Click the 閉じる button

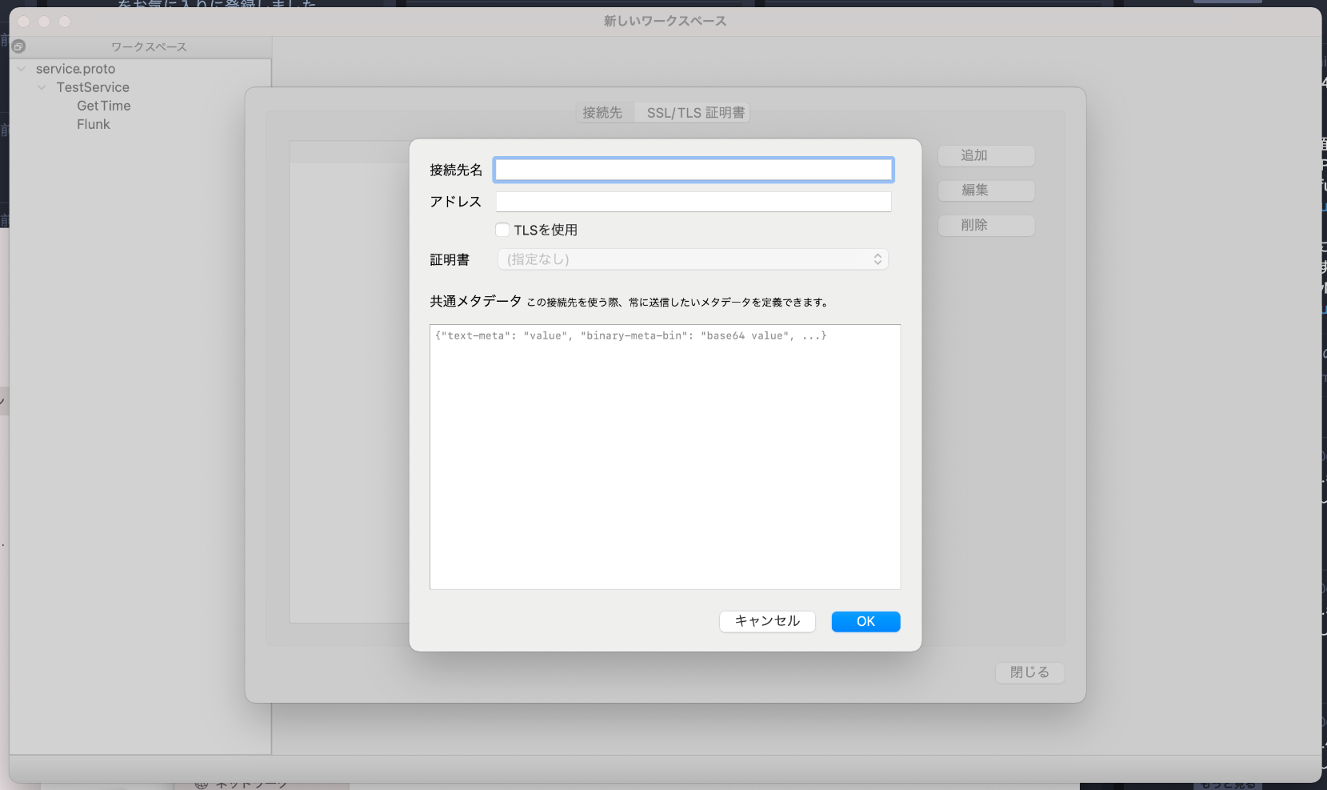(1029, 672)
